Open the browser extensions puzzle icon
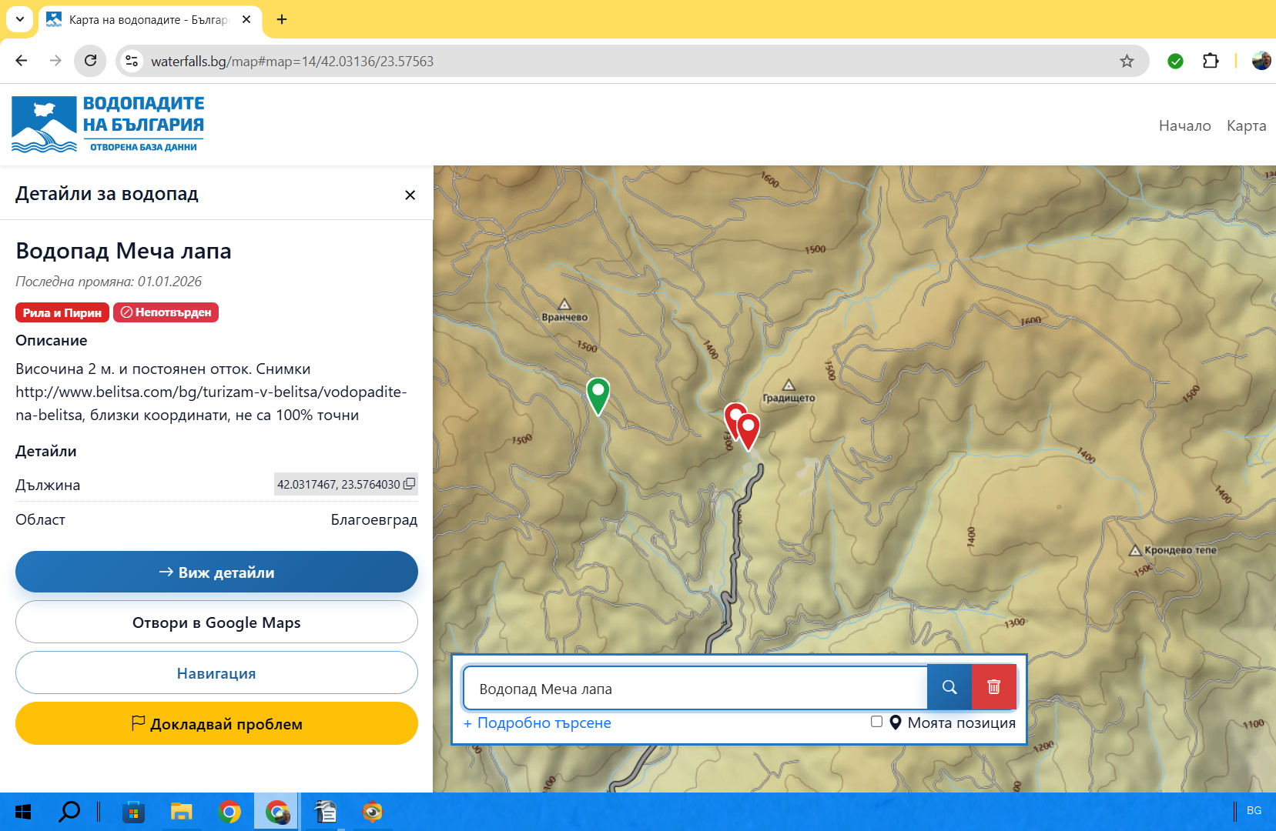The width and height of the screenshot is (1276, 831). (x=1210, y=61)
